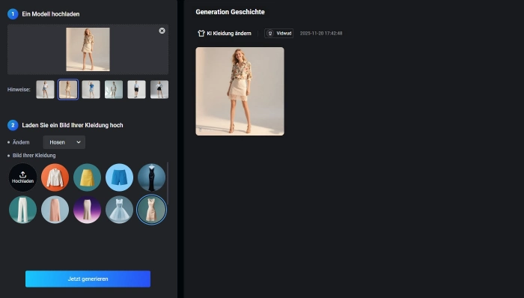Click the KI Kleidung ändern label
This screenshot has height=298, width=524.
pos(229,34)
